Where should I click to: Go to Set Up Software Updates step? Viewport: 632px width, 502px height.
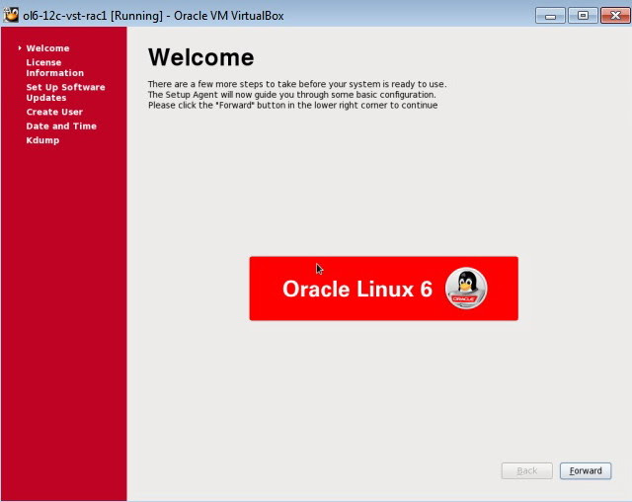click(x=65, y=92)
